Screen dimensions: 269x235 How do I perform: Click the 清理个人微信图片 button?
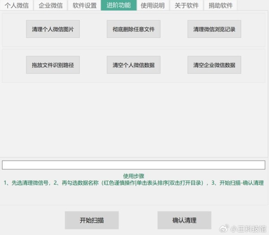click(x=53, y=29)
